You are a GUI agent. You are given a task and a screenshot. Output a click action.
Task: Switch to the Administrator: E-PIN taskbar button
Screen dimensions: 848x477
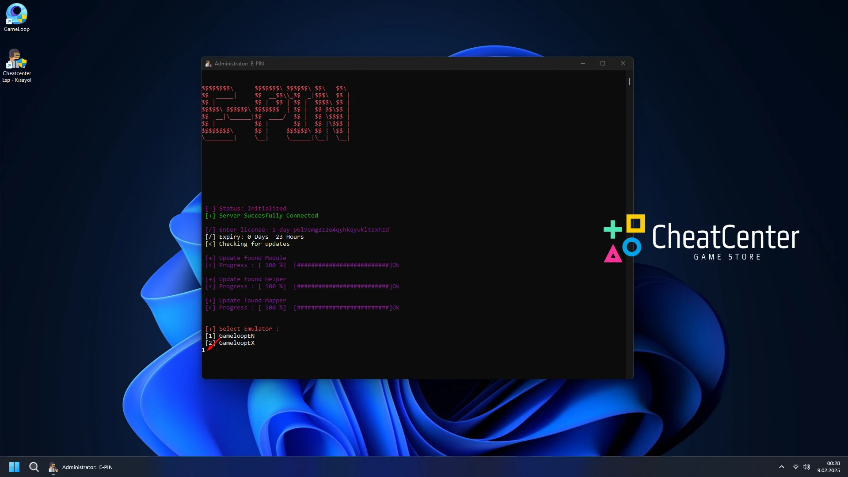[81, 467]
